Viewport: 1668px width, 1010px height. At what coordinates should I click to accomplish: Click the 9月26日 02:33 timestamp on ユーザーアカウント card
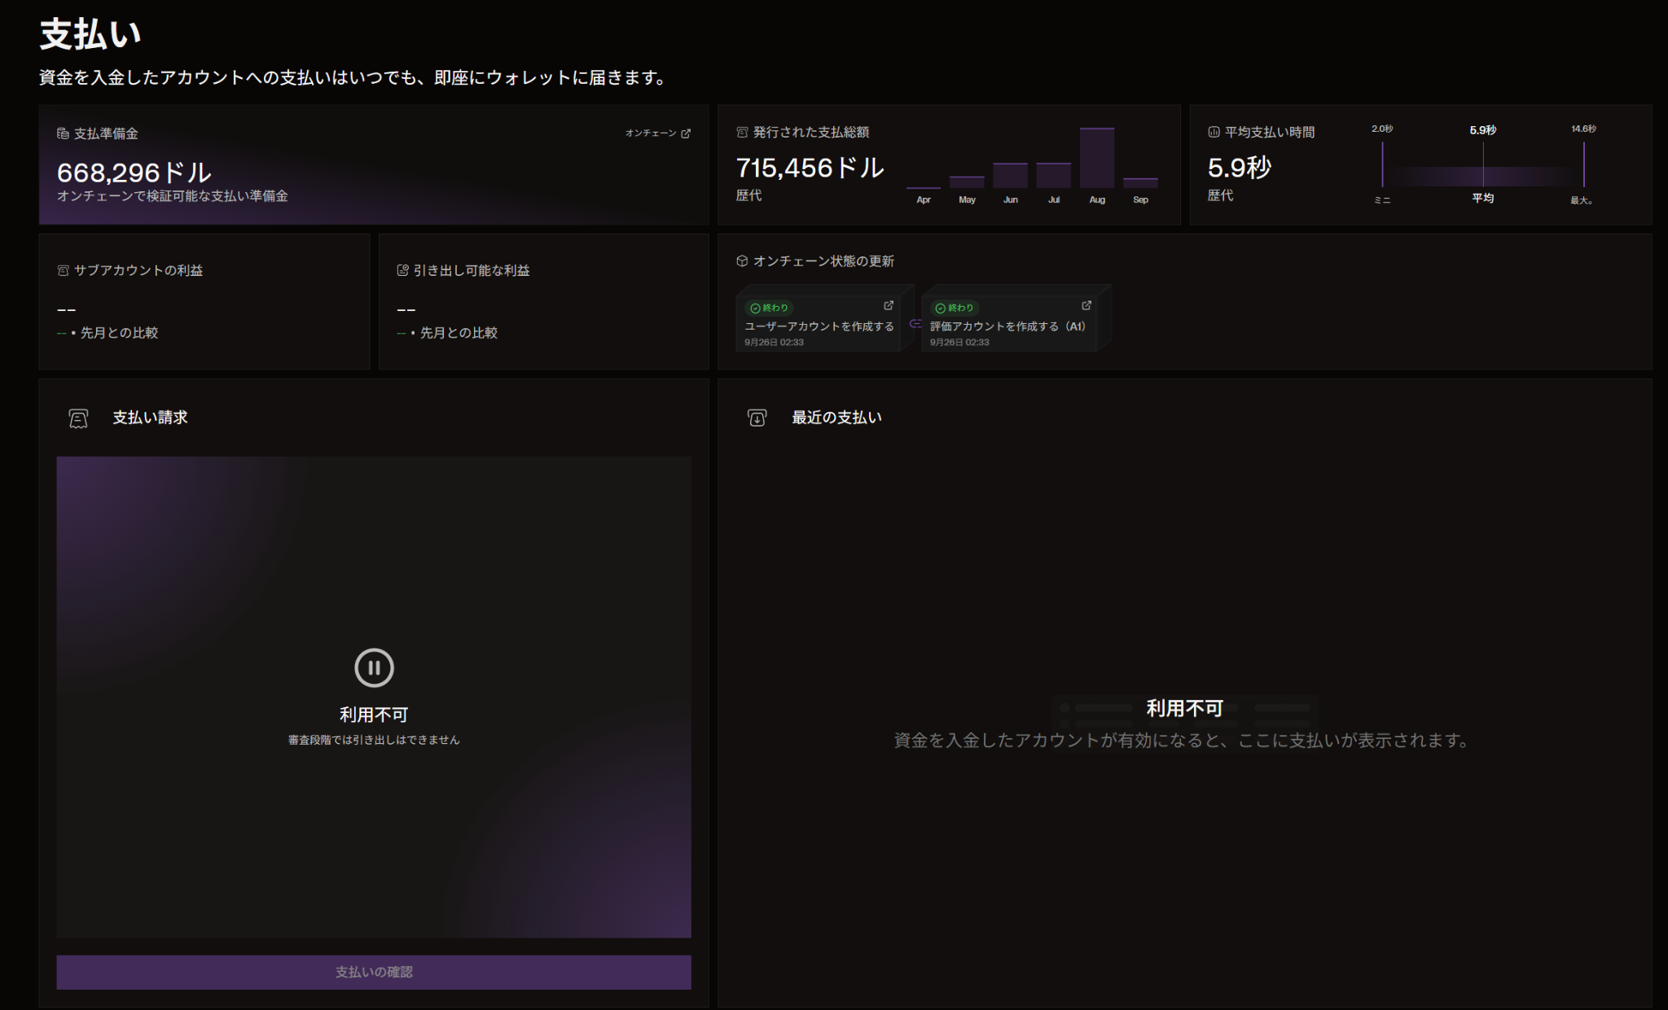(x=774, y=343)
